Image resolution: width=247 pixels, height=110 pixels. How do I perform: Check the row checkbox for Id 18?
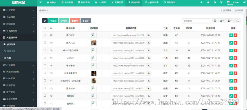[45, 50]
